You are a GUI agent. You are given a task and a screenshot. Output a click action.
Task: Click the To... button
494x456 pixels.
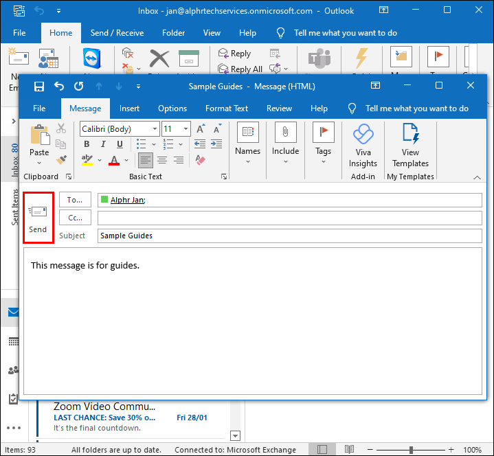[x=75, y=200]
